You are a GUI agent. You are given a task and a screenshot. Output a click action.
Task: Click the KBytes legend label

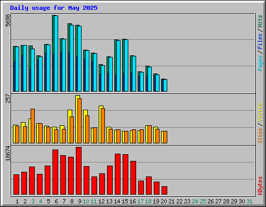tap(260, 186)
